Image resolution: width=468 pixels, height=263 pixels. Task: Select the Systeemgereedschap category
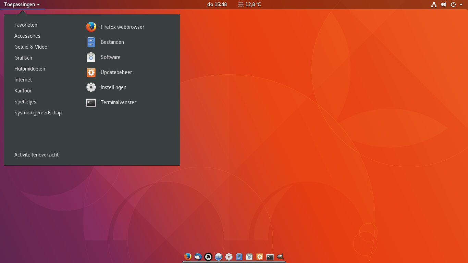38,113
